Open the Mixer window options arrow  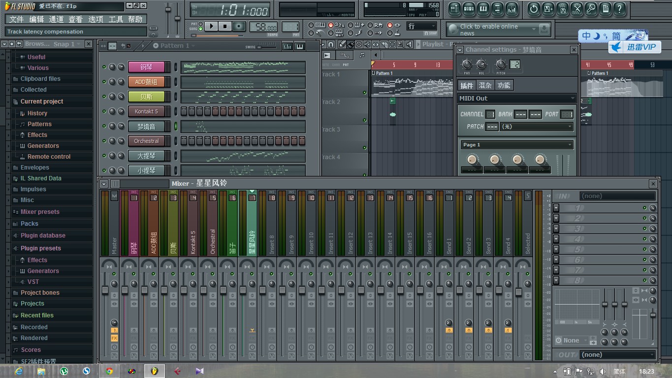(104, 184)
